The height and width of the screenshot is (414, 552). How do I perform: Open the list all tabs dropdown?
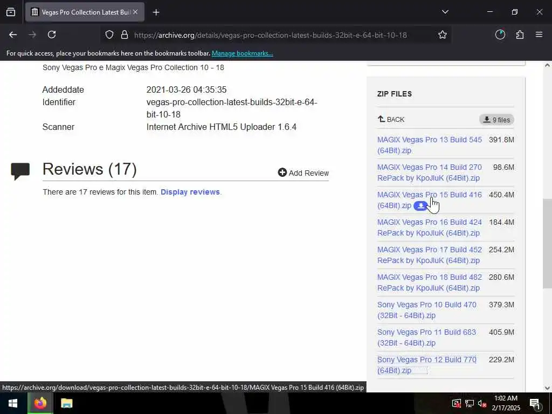[x=445, y=12]
